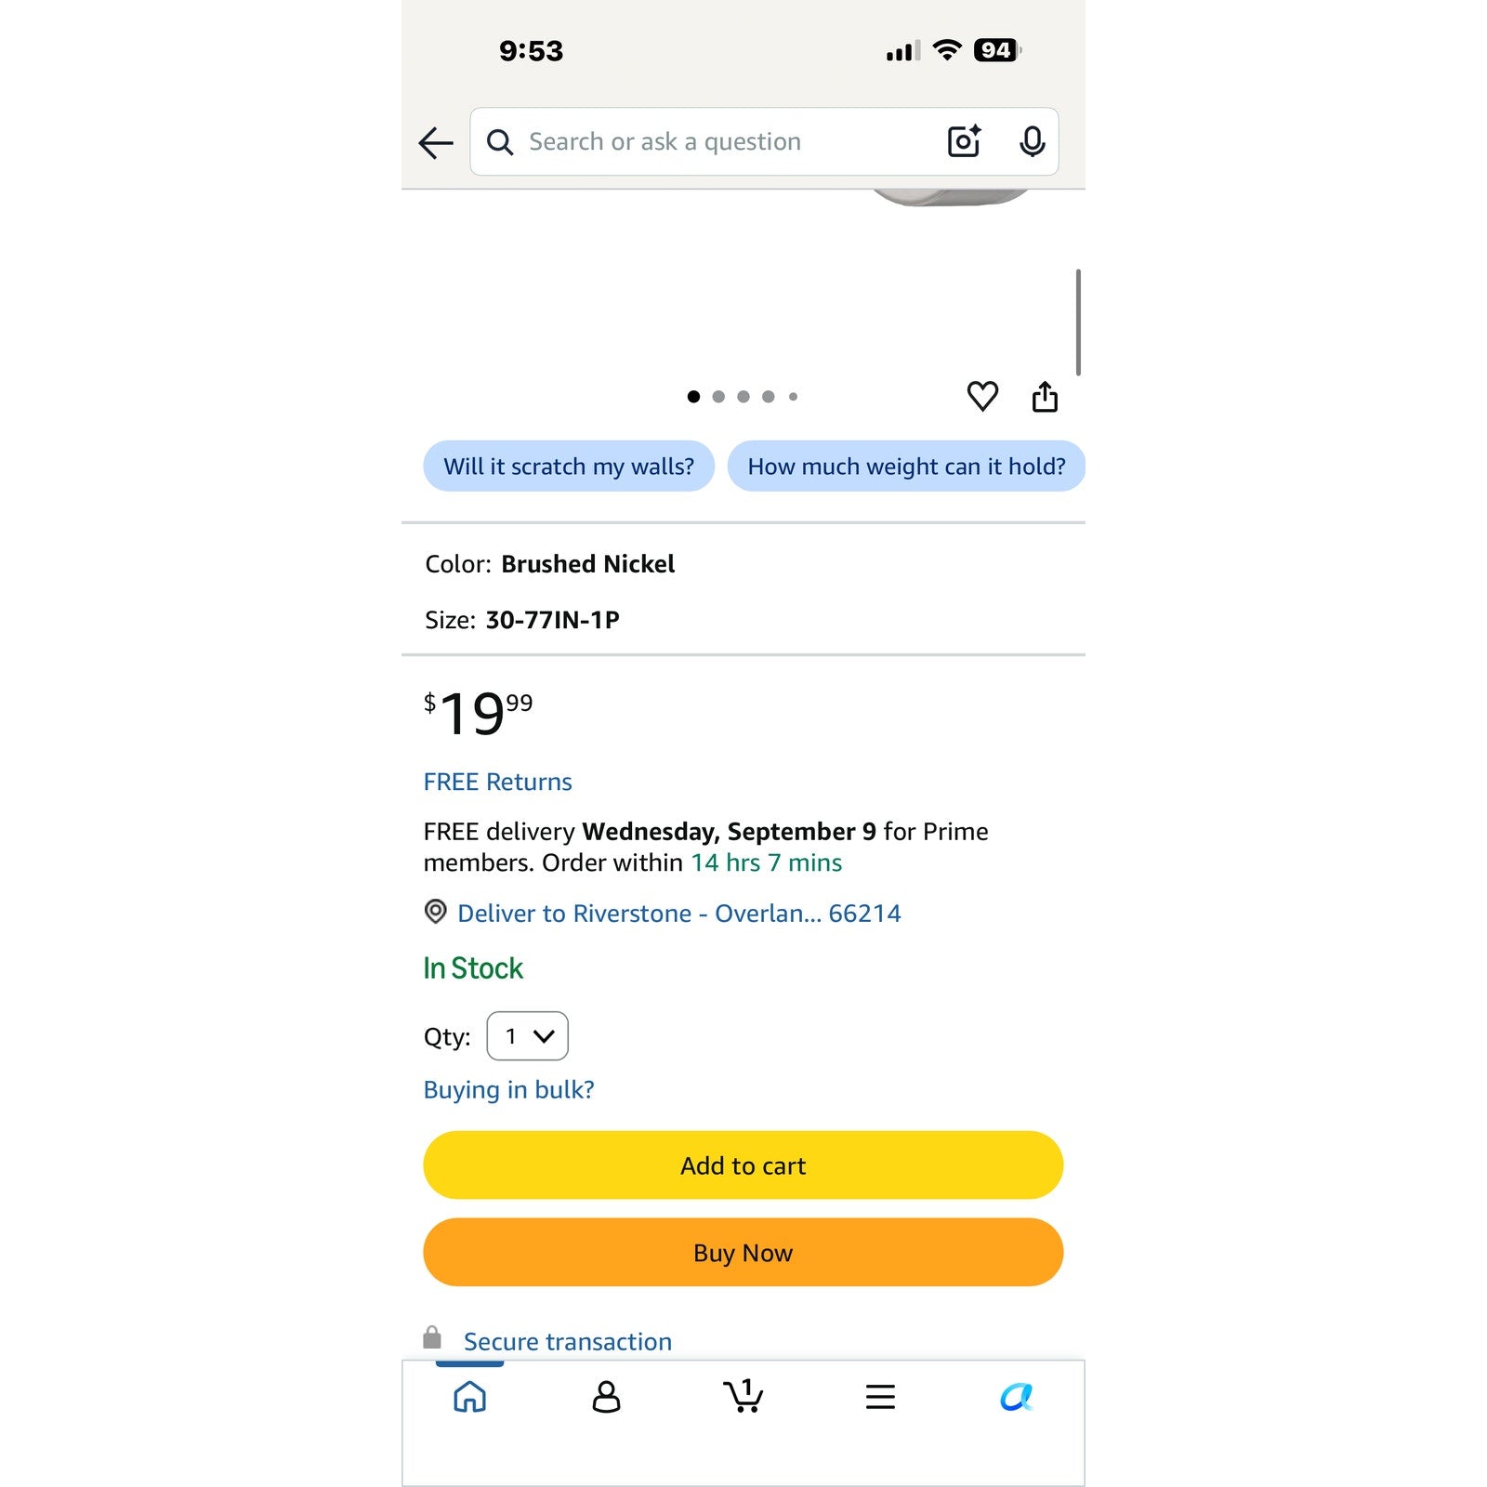Open the shopping cart icon
Viewport: 1487px width, 1487px height.
pyautogui.click(x=743, y=1396)
